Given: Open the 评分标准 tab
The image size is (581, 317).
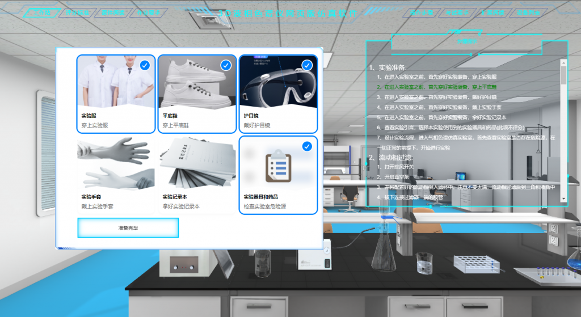Looking at the screenshot, I should point(77,12).
